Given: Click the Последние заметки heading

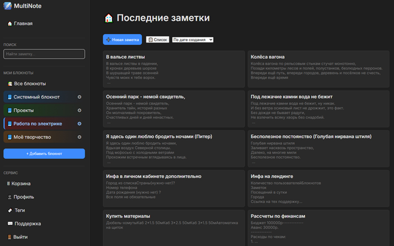Looking at the screenshot, I should click(163, 18).
